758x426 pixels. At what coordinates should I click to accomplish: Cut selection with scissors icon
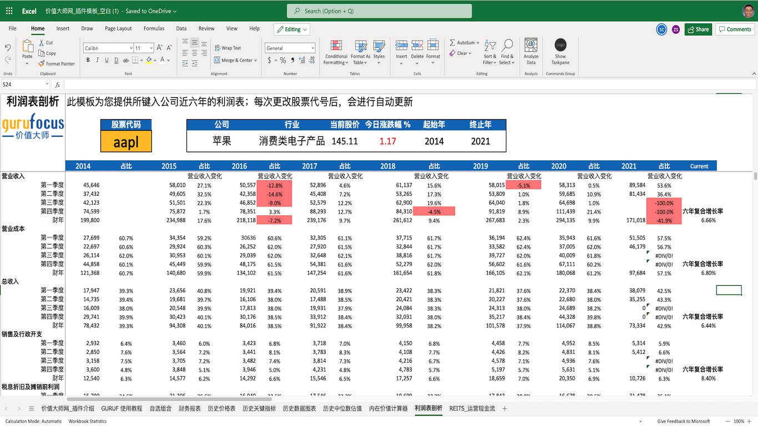42,43
